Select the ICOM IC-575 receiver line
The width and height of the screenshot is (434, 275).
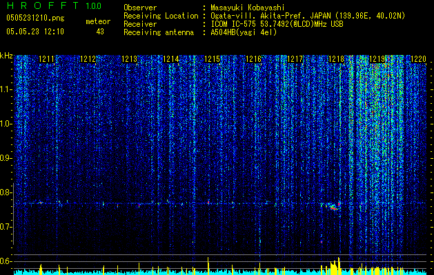coord(277,24)
